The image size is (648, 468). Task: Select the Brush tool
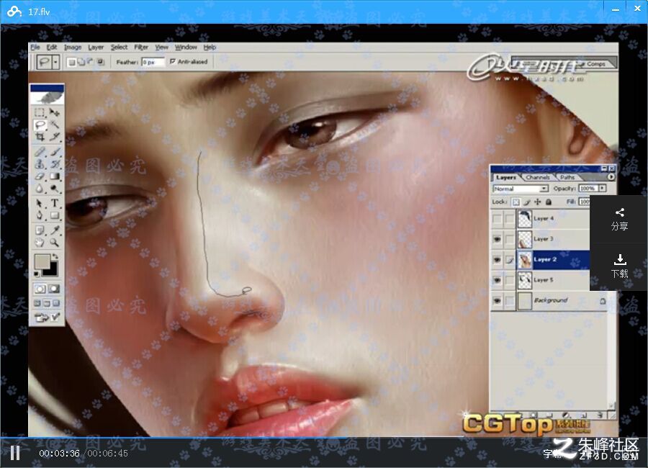point(55,152)
